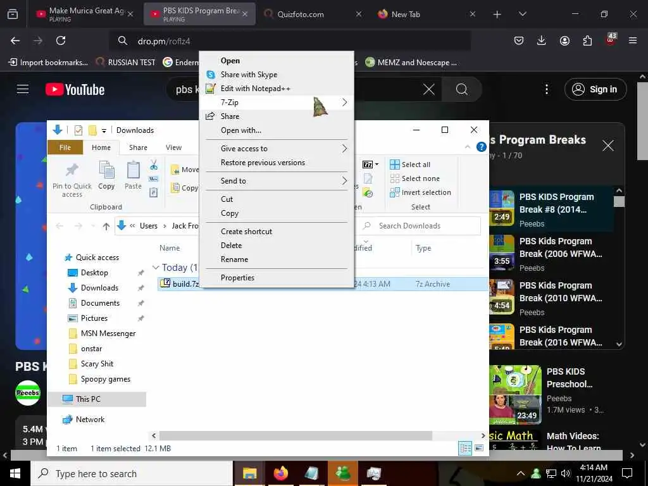Run the YouTube search magnifier button
648x486 pixels.
(x=461, y=89)
